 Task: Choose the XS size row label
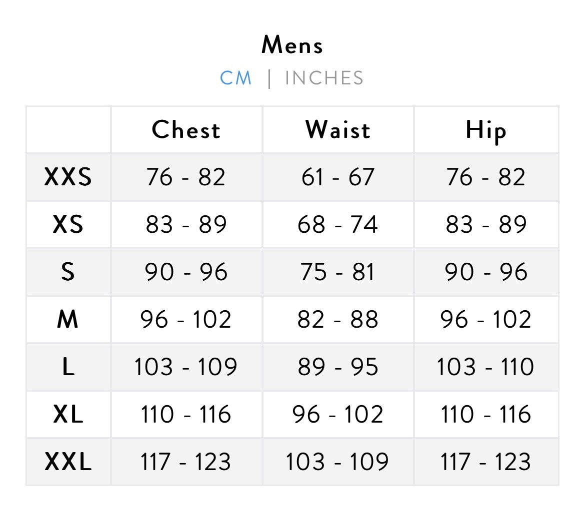[68, 224]
